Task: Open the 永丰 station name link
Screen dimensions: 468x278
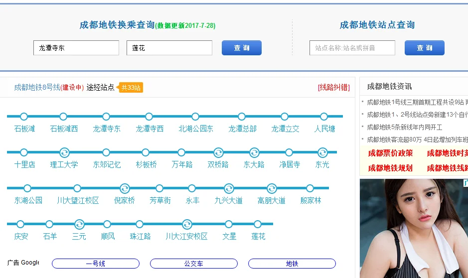Action: (x=192, y=200)
